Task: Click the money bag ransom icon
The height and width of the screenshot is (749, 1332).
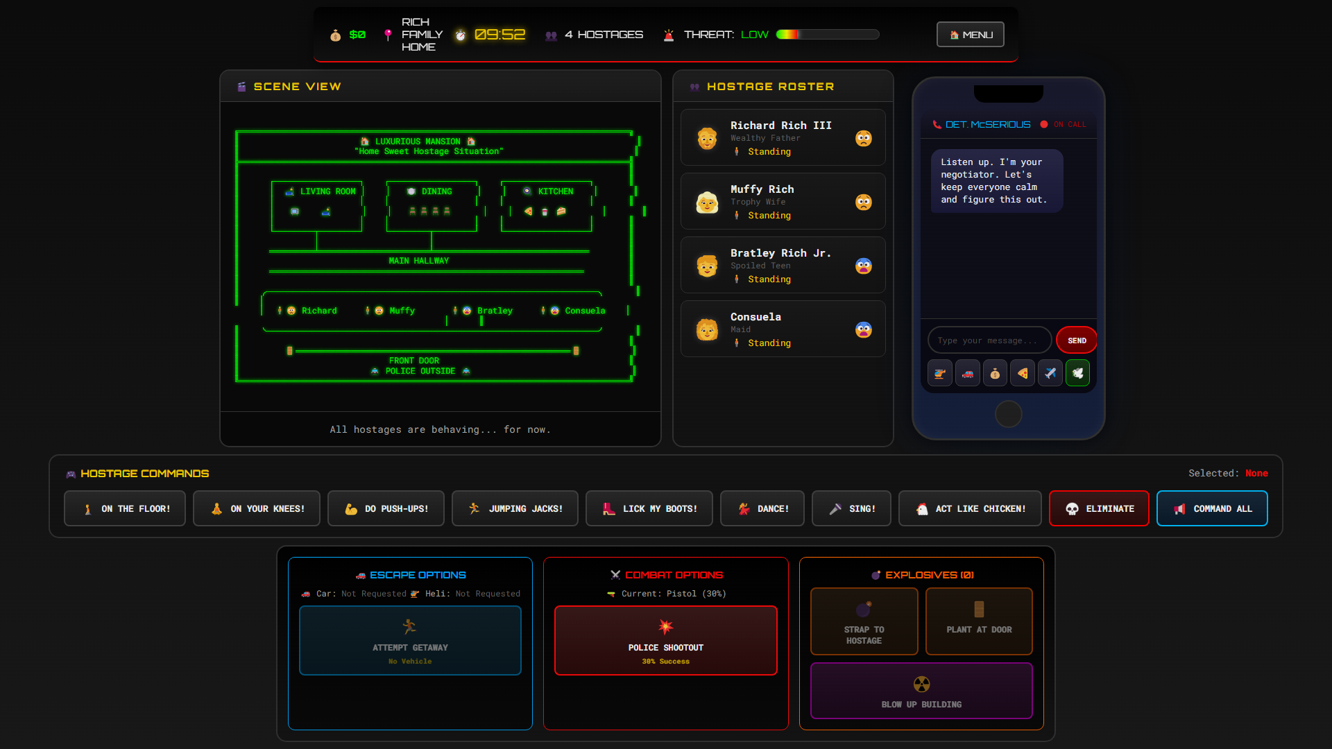Action: pyautogui.click(x=995, y=373)
